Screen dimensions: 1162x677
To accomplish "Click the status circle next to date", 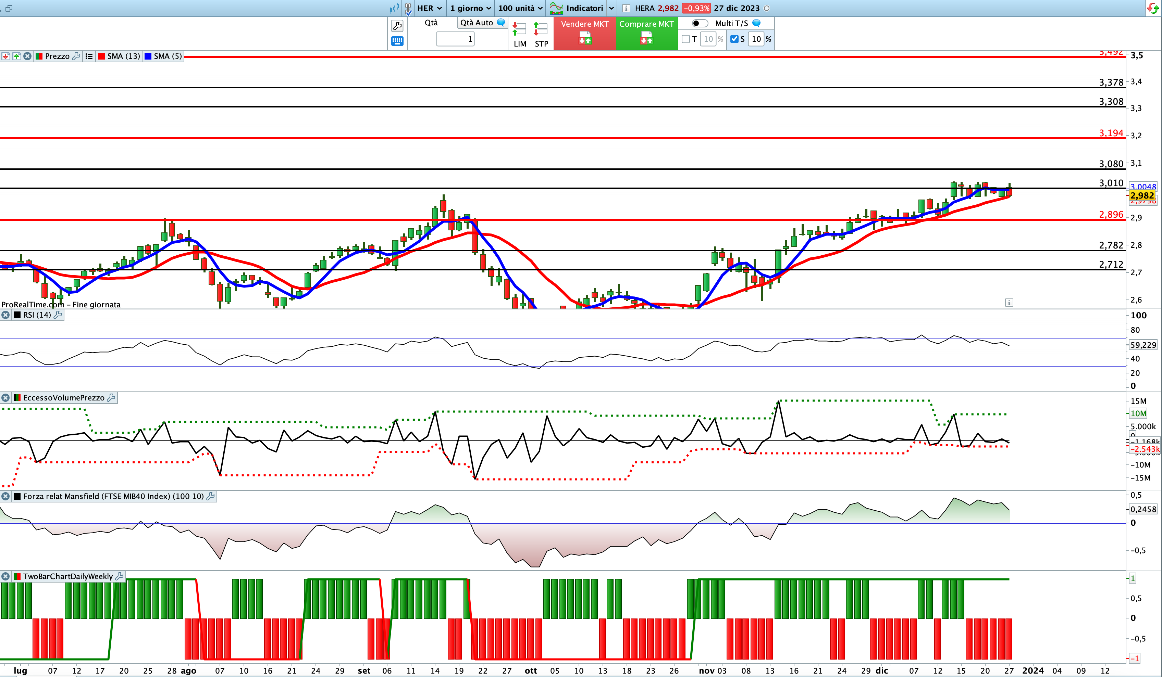I will [x=767, y=8].
